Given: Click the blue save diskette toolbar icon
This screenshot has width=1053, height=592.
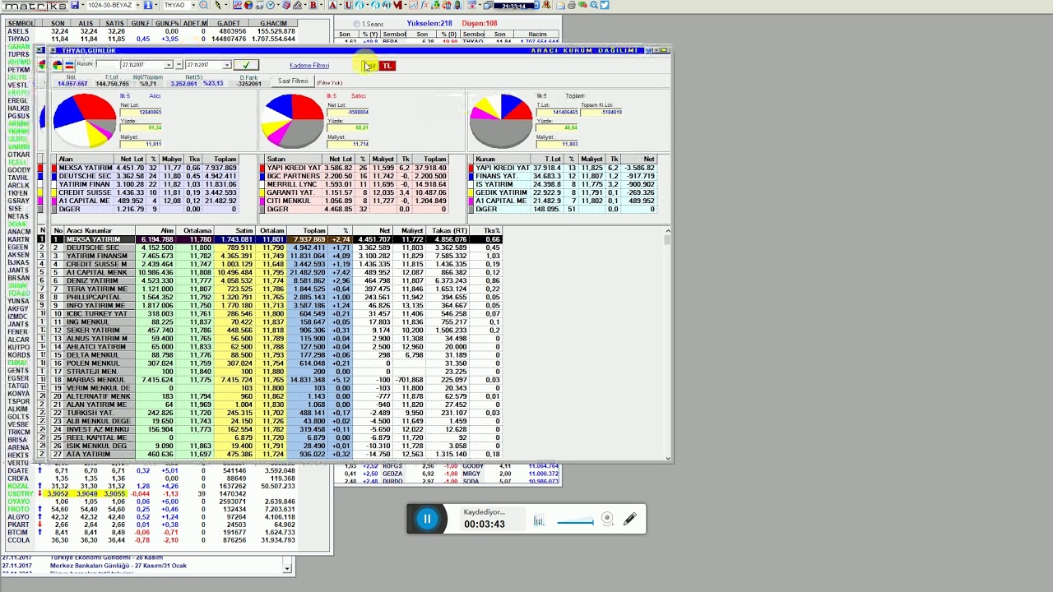Looking at the screenshot, I should [75, 6].
